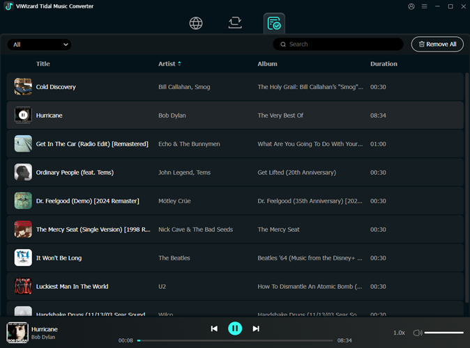Open the converted history tab

coord(274,24)
